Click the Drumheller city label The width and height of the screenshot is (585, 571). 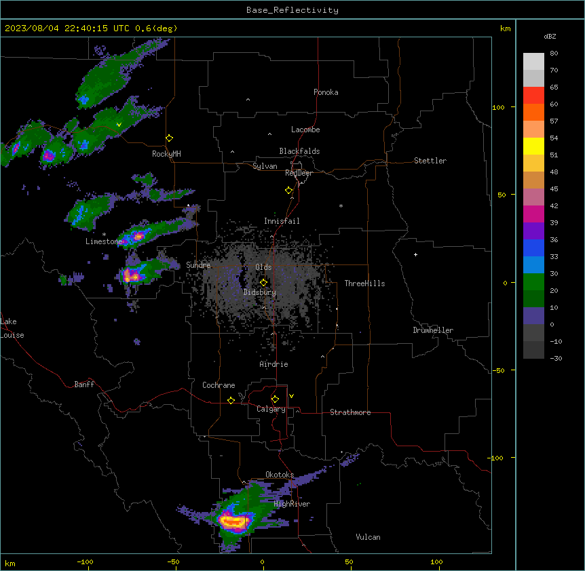point(433,330)
